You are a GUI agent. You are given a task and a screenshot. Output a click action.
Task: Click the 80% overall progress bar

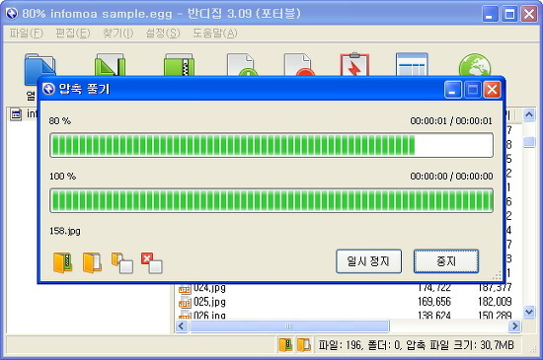coord(271,145)
